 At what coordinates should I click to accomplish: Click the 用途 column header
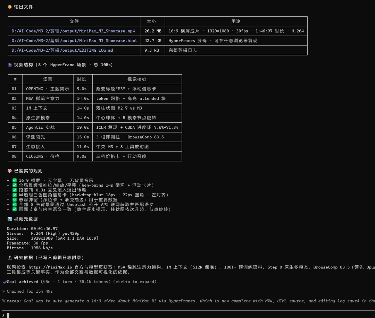236,21
